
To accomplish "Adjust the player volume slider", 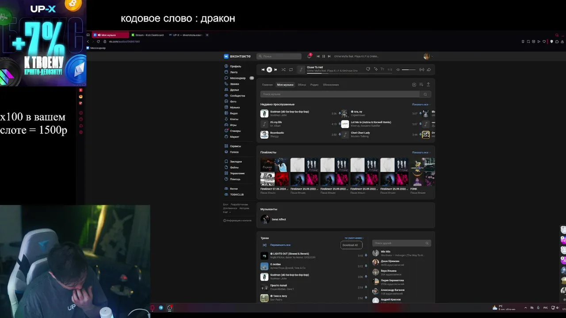I will 409,69.
